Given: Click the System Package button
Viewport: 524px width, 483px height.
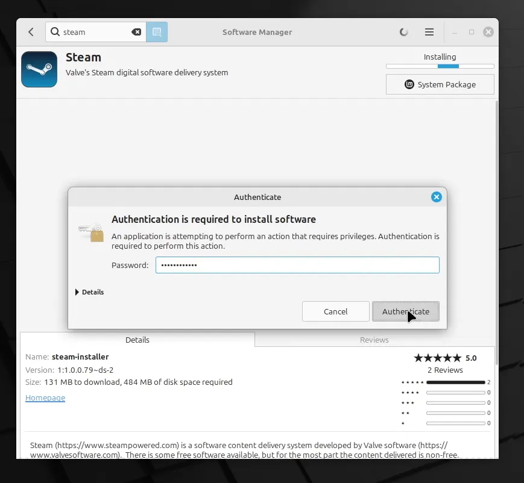Looking at the screenshot, I should click(440, 84).
